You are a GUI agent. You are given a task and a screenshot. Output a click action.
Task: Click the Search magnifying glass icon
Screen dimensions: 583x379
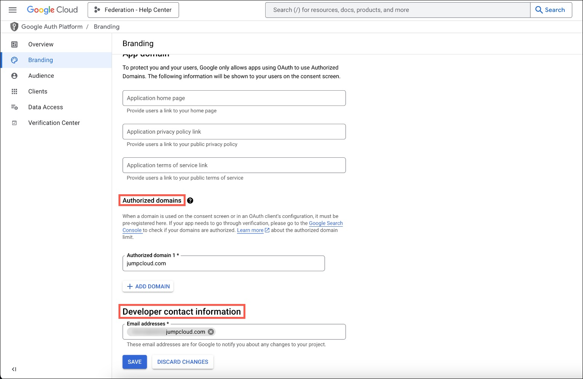pyautogui.click(x=538, y=10)
